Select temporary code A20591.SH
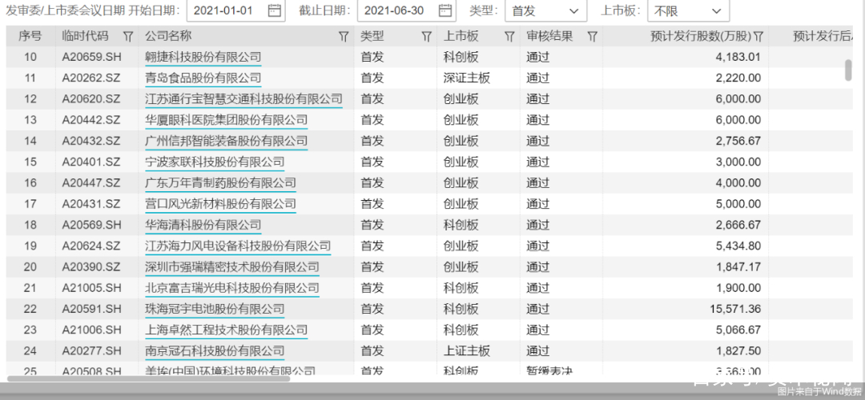 click(x=91, y=309)
